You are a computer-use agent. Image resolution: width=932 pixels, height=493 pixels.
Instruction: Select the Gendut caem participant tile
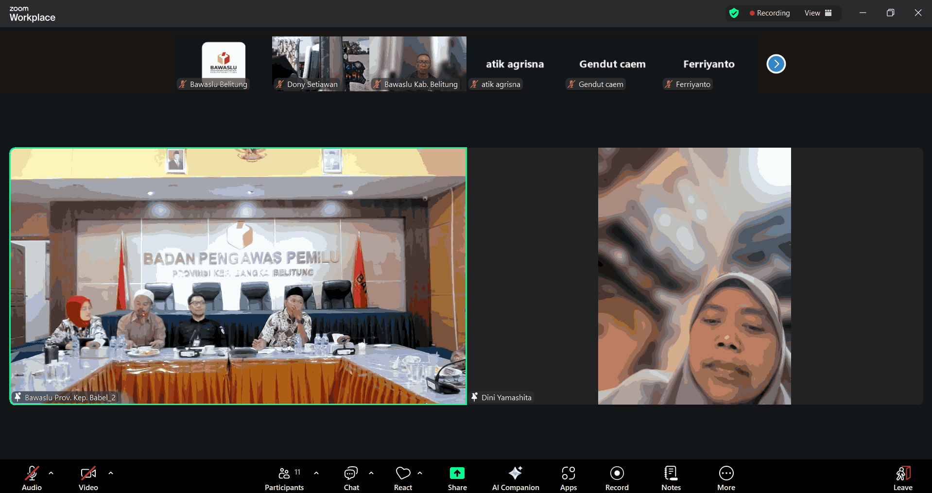click(x=612, y=64)
